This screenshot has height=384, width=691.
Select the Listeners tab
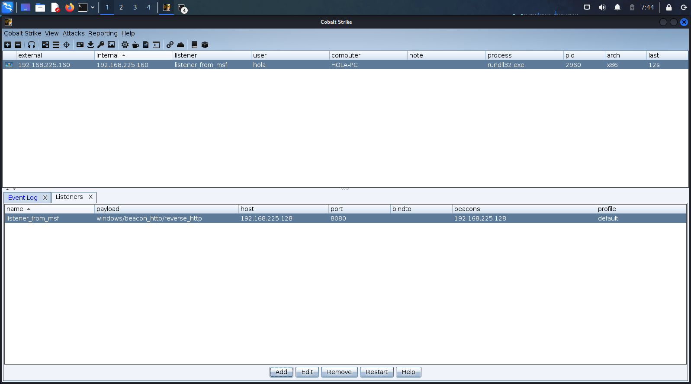click(69, 197)
